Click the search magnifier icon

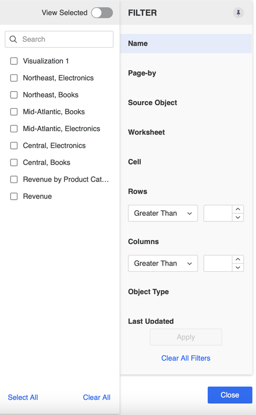coord(13,39)
